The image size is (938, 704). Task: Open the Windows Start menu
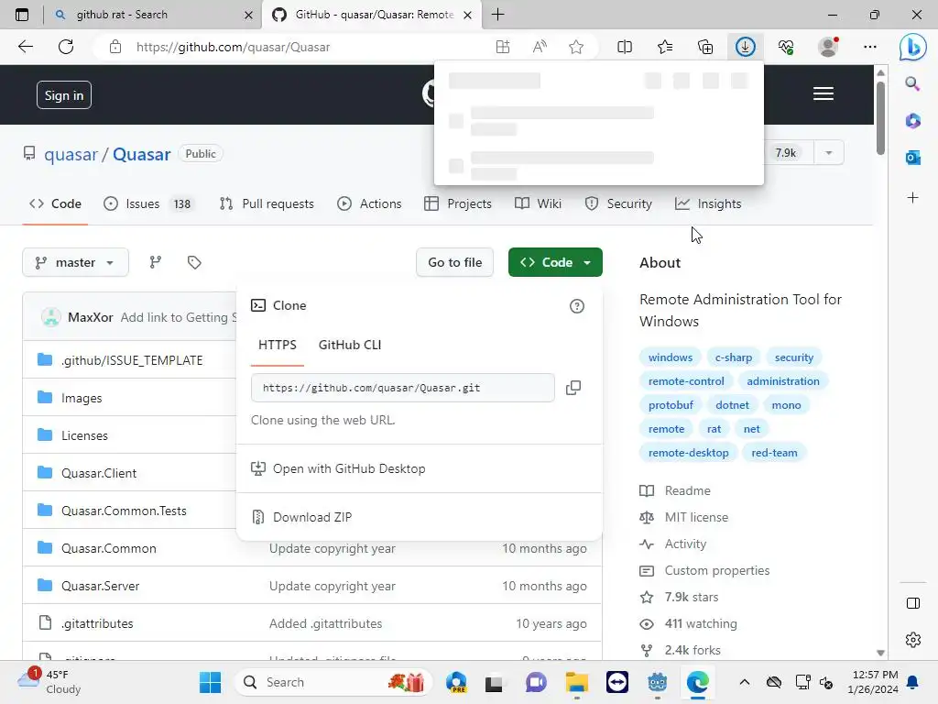[210, 682]
